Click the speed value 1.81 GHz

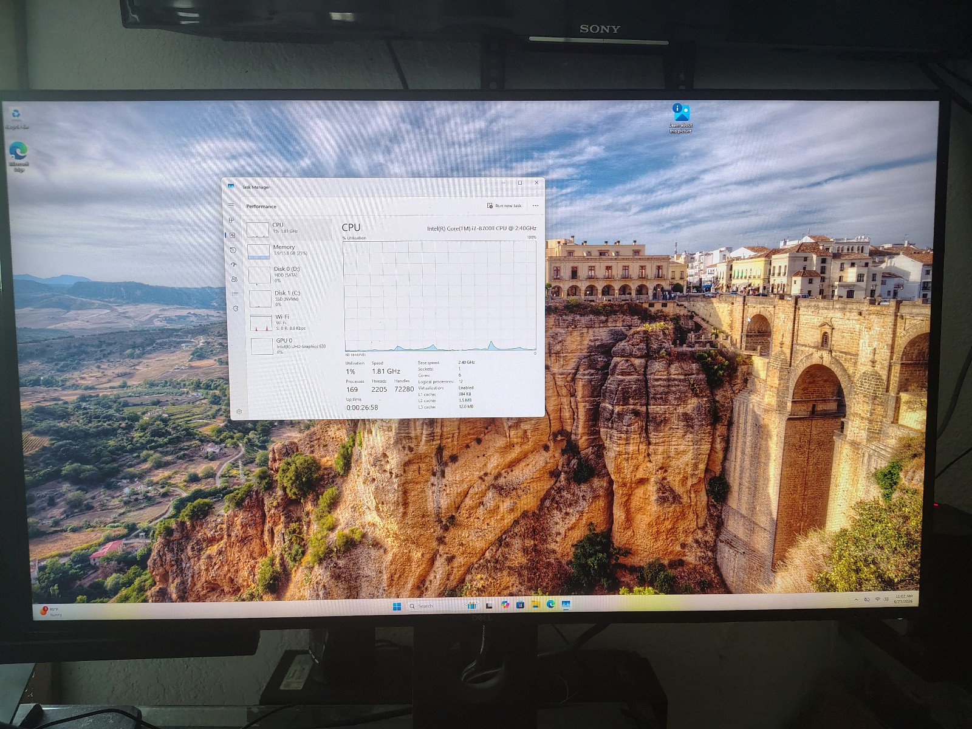tap(386, 371)
